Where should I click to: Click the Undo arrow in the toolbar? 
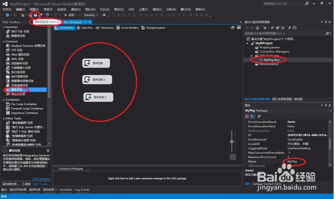click(x=48, y=15)
